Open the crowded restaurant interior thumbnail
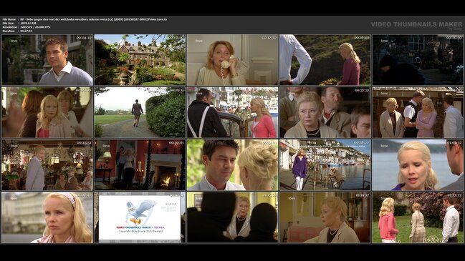 pos(47,165)
